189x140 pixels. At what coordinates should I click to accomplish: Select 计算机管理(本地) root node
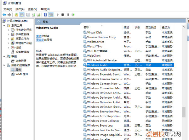coord(15,21)
